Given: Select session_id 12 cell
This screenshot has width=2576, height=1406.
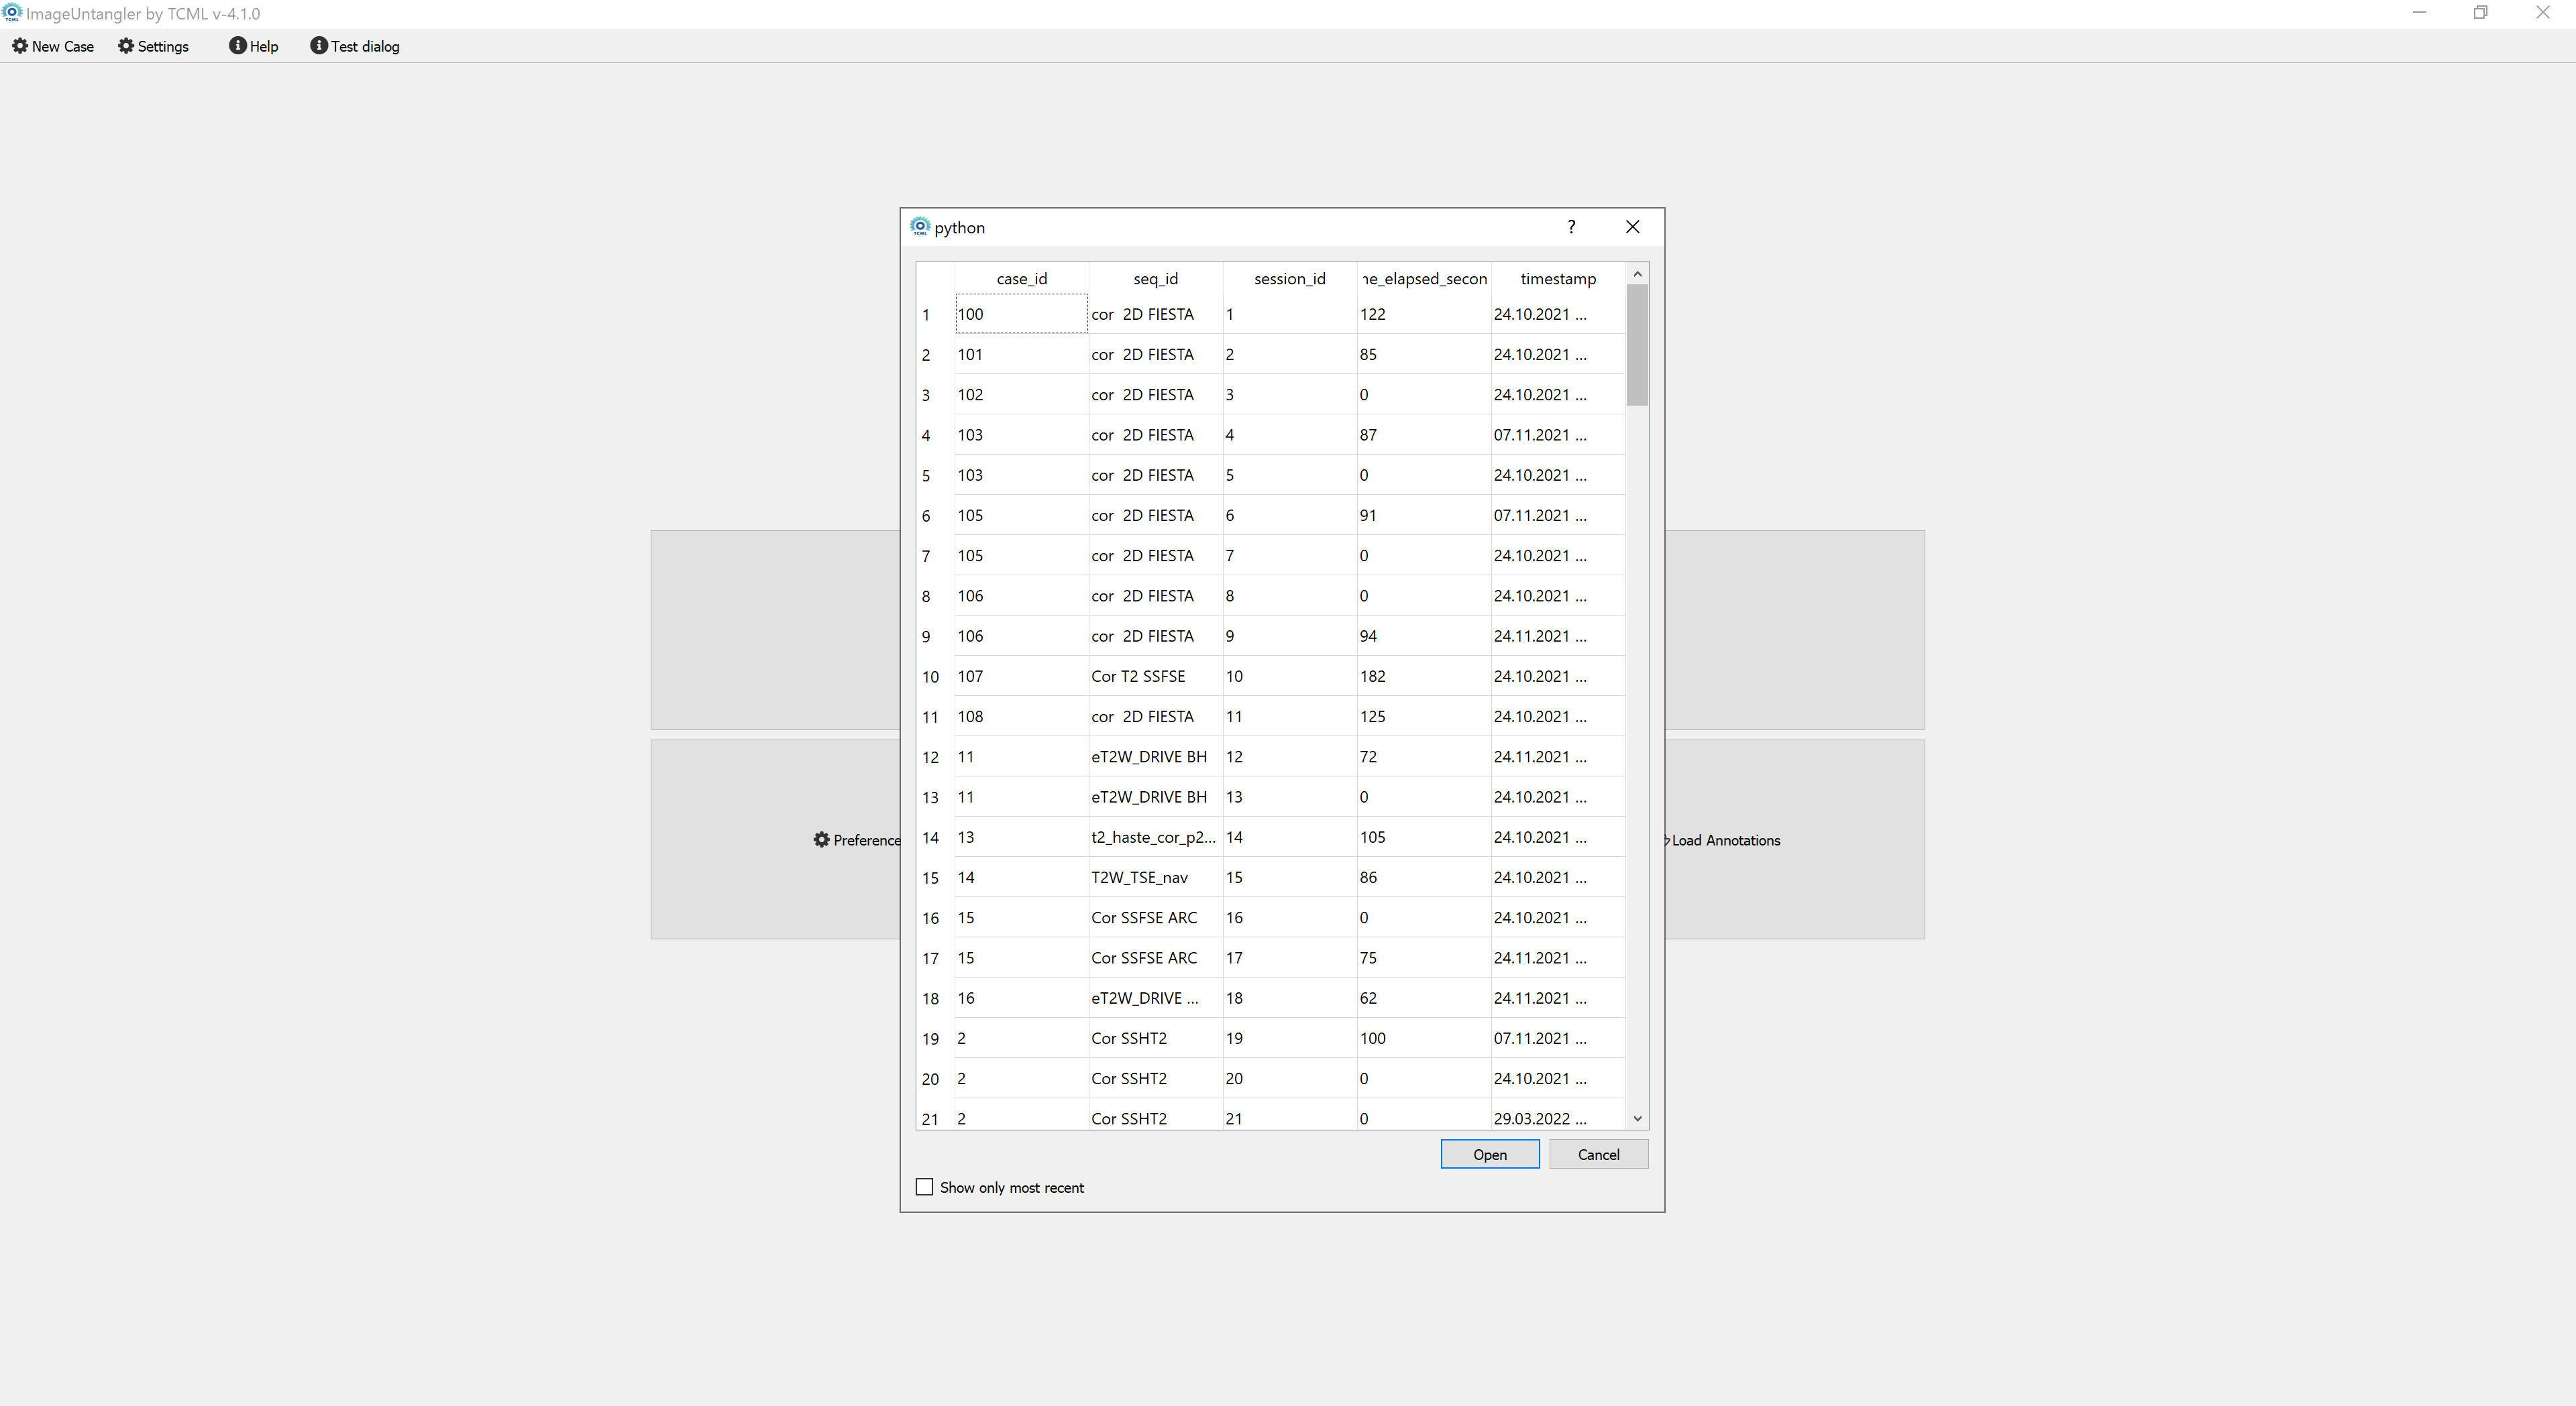Looking at the screenshot, I should tap(1290, 756).
